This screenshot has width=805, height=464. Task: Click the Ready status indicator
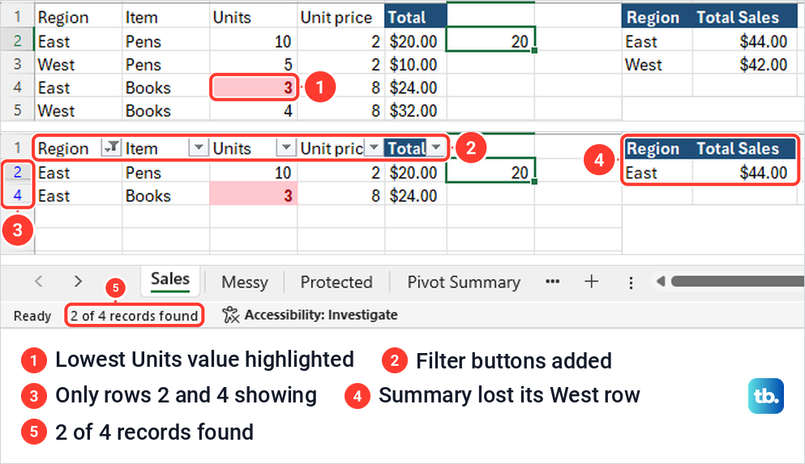pyautogui.click(x=32, y=316)
